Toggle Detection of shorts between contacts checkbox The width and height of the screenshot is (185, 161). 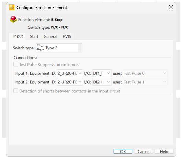pos(16,91)
